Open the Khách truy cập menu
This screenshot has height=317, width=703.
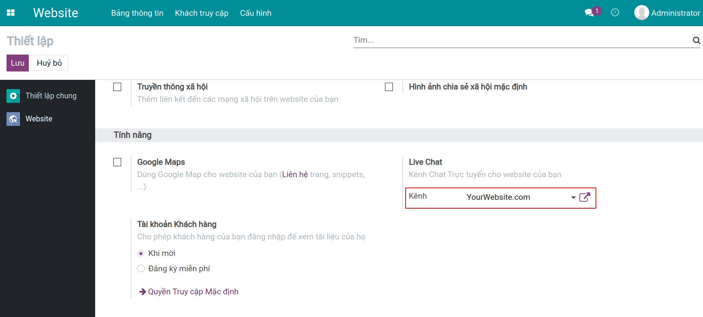tap(201, 13)
